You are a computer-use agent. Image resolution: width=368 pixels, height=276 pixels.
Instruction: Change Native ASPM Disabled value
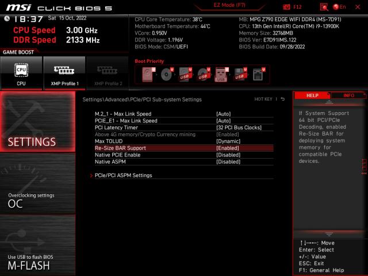pyautogui.click(x=228, y=162)
